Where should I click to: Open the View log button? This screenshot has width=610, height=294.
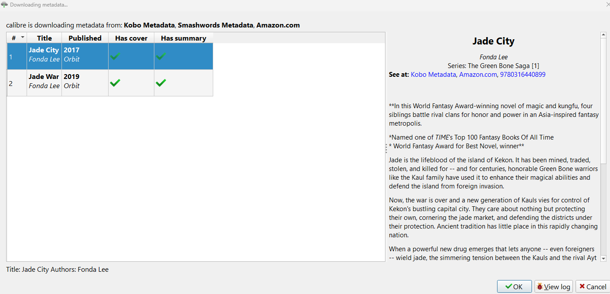pos(553,287)
